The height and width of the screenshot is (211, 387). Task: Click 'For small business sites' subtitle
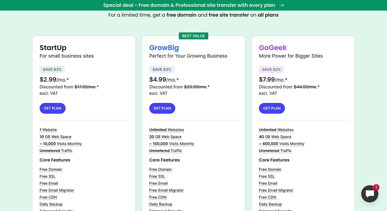point(67,56)
